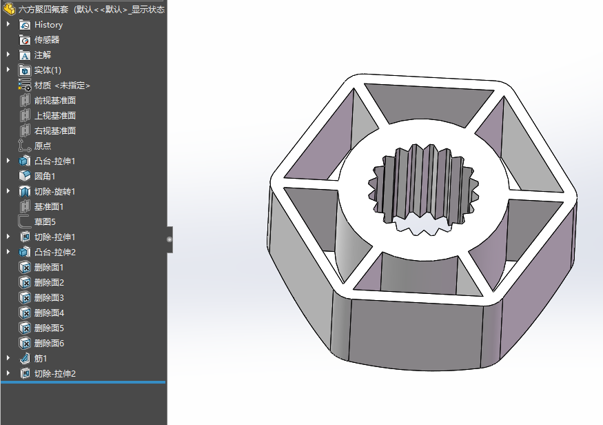603x425 pixels.
Task: Select 基准面1 in the feature tree
Action: click(x=49, y=207)
